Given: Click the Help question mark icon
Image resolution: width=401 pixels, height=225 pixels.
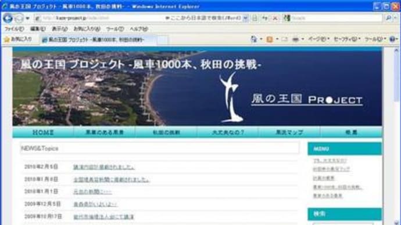Looking at the screenshot, I should click(392, 39).
